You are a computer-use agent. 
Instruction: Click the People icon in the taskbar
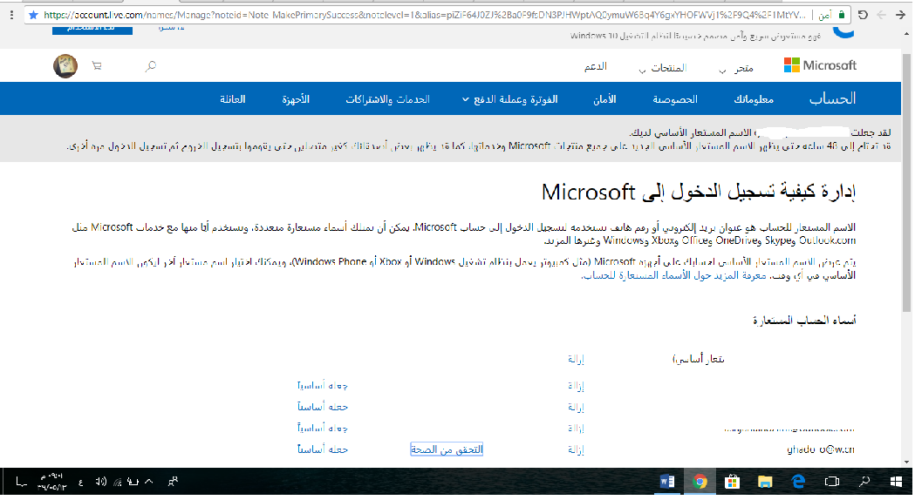click(173, 482)
